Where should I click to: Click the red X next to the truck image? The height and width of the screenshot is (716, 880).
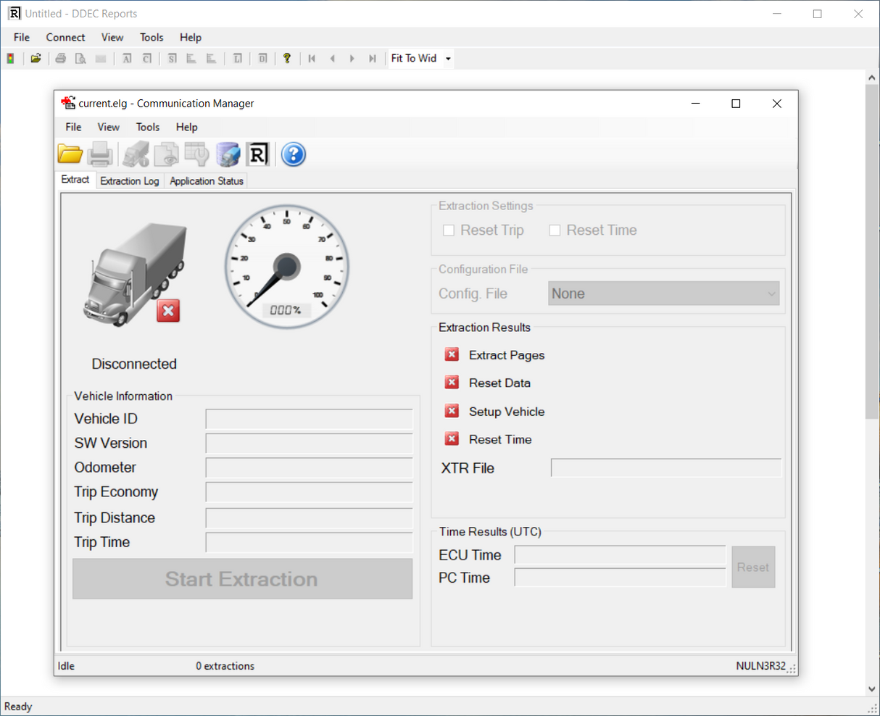coord(167,310)
